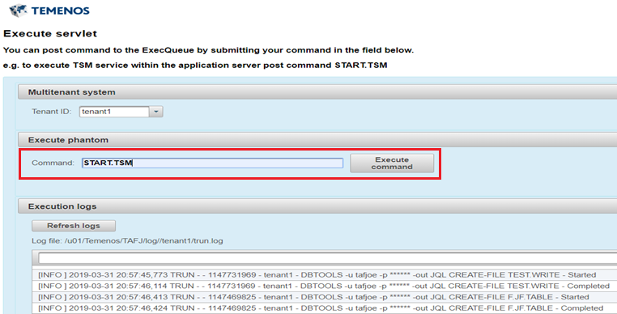Click the START.TSM example sentence

[195, 66]
